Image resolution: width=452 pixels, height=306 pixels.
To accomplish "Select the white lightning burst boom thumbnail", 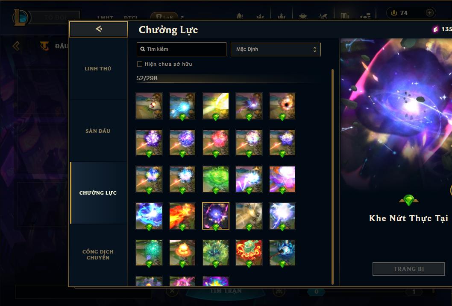I will pyautogui.click(x=282, y=216).
